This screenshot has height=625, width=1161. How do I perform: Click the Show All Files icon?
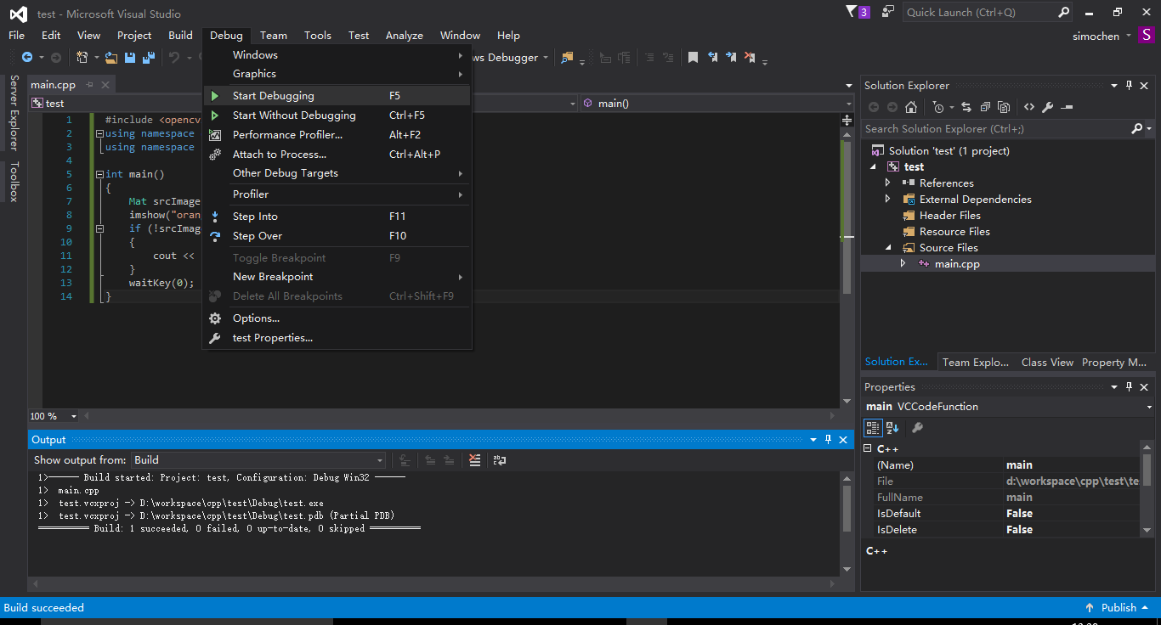coord(1004,107)
